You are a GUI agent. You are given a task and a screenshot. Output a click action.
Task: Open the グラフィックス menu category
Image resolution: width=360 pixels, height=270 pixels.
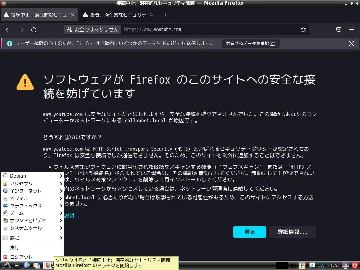[x=32, y=205]
